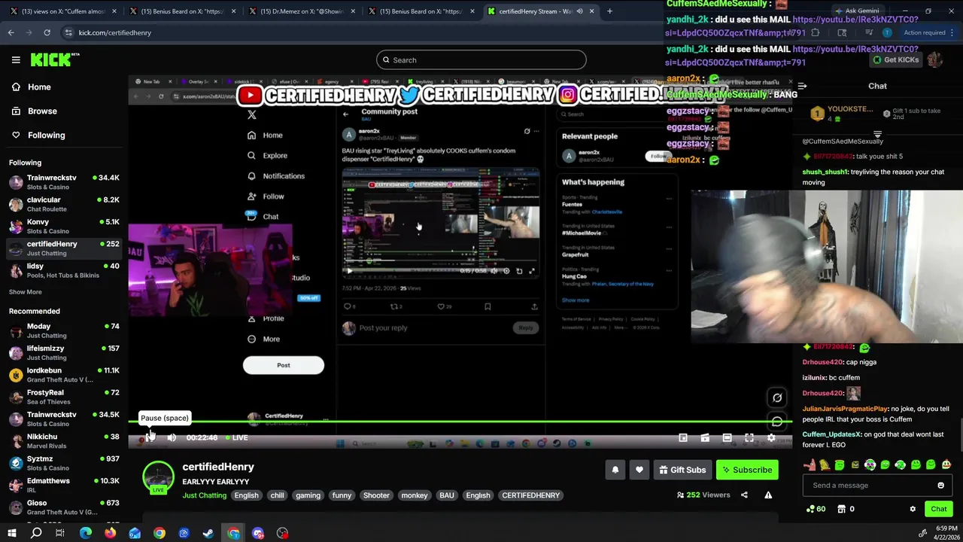Open clavicular channel in Following list
Screen dimensions: 963x542
tap(63, 204)
